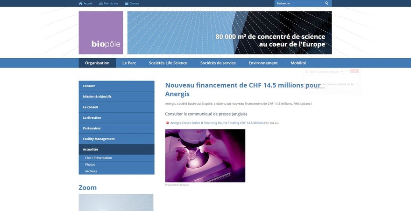411x211 pixels.
Task: Click the PDF icon beside Anergis press release
Action: (168, 123)
